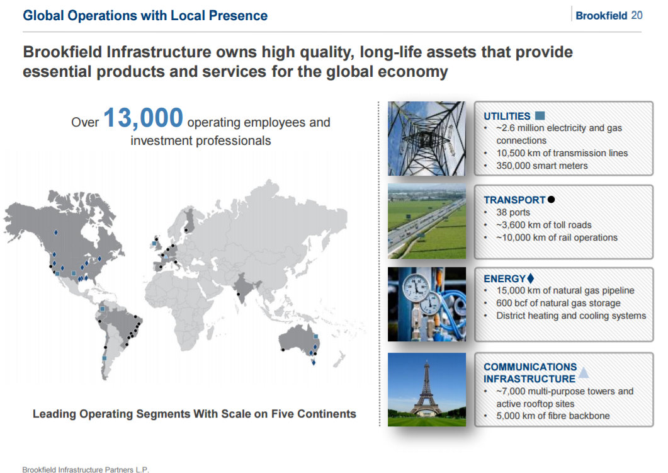This screenshot has height=473, width=668.
Task: Click the Brookfield Infrastructure Partners L.P. footer
Action: coord(86,469)
